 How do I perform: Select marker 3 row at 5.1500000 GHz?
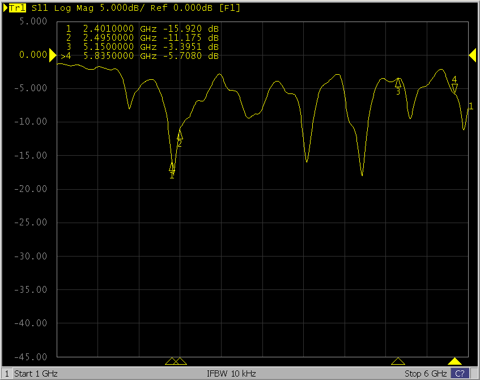click(x=142, y=46)
